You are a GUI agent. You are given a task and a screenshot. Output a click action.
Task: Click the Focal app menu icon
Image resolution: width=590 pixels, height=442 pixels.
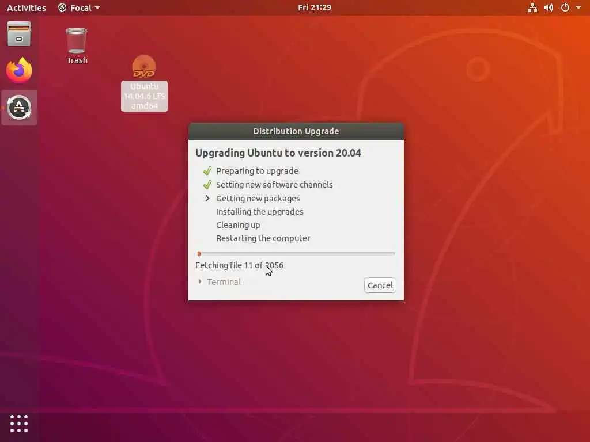point(62,7)
